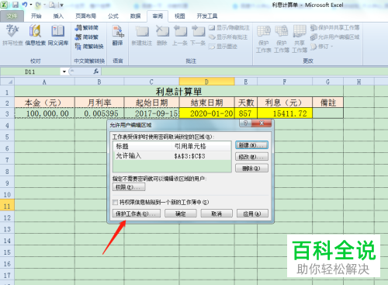Click the 取消 (Cancel) button
Image resolution: width=388 pixels, height=285 pixels.
pos(217,214)
